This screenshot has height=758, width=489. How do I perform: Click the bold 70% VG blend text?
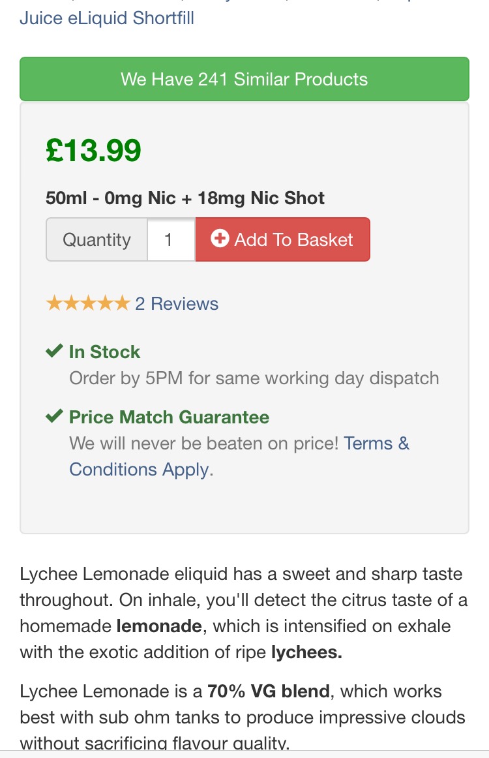tap(269, 691)
